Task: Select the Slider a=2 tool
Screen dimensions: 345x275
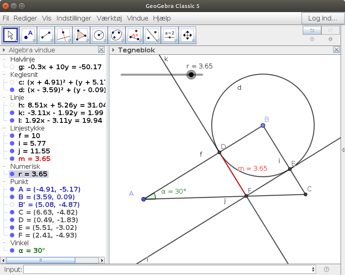Action: point(170,35)
